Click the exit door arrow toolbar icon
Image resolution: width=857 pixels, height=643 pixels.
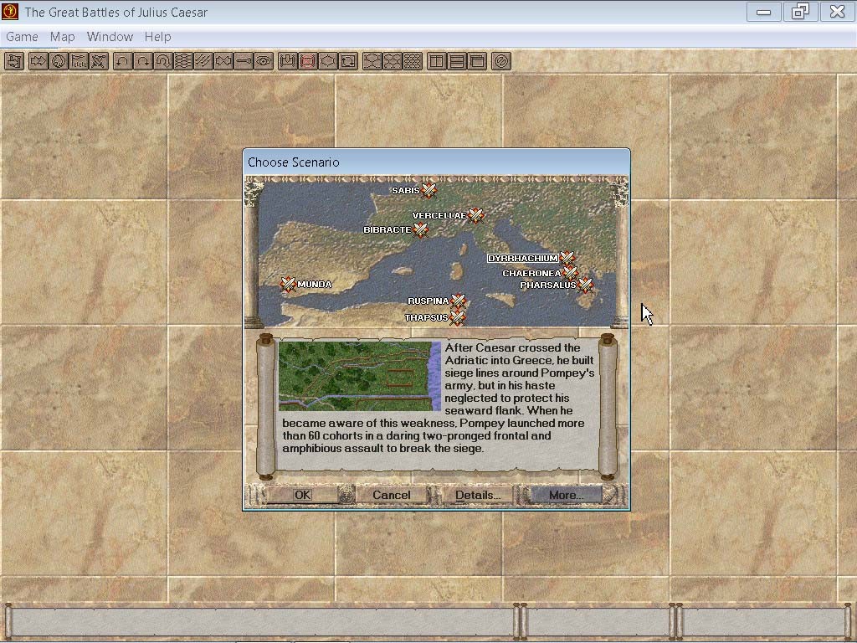point(14,61)
